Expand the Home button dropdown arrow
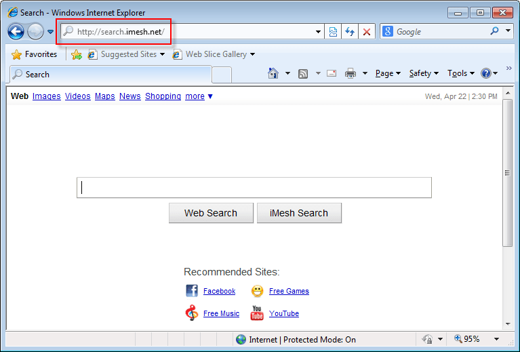Screen dimensions: 520x352 pos(288,73)
